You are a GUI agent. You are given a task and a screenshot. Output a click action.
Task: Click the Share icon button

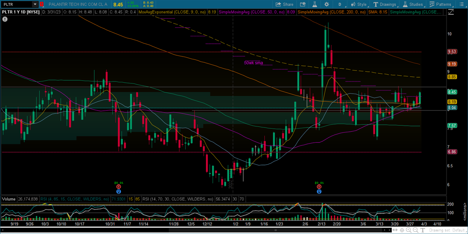click(284, 4)
